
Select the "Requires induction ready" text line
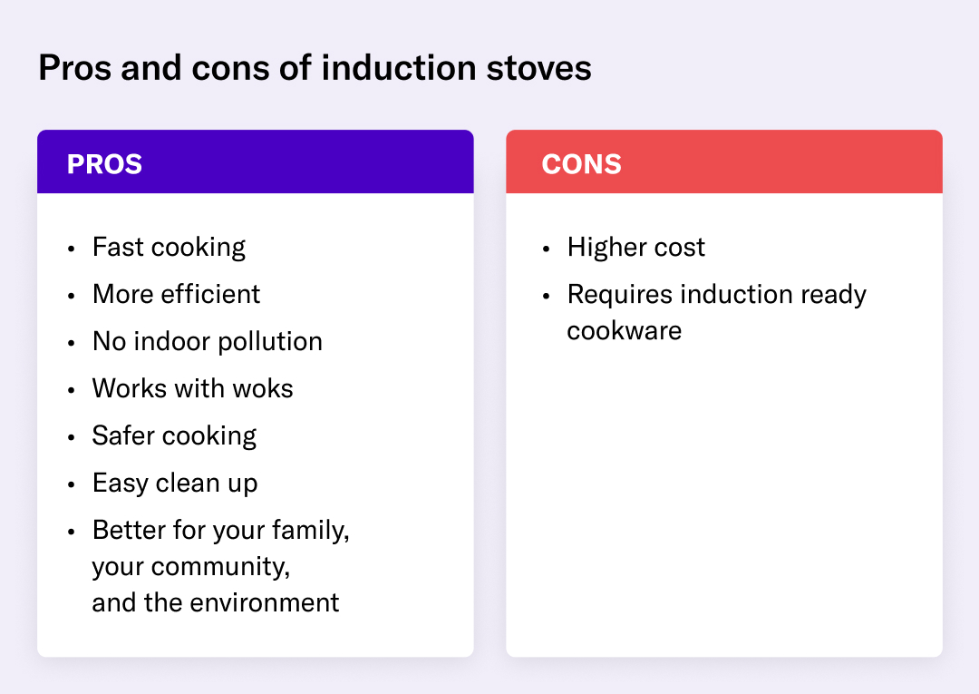point(716,295)
